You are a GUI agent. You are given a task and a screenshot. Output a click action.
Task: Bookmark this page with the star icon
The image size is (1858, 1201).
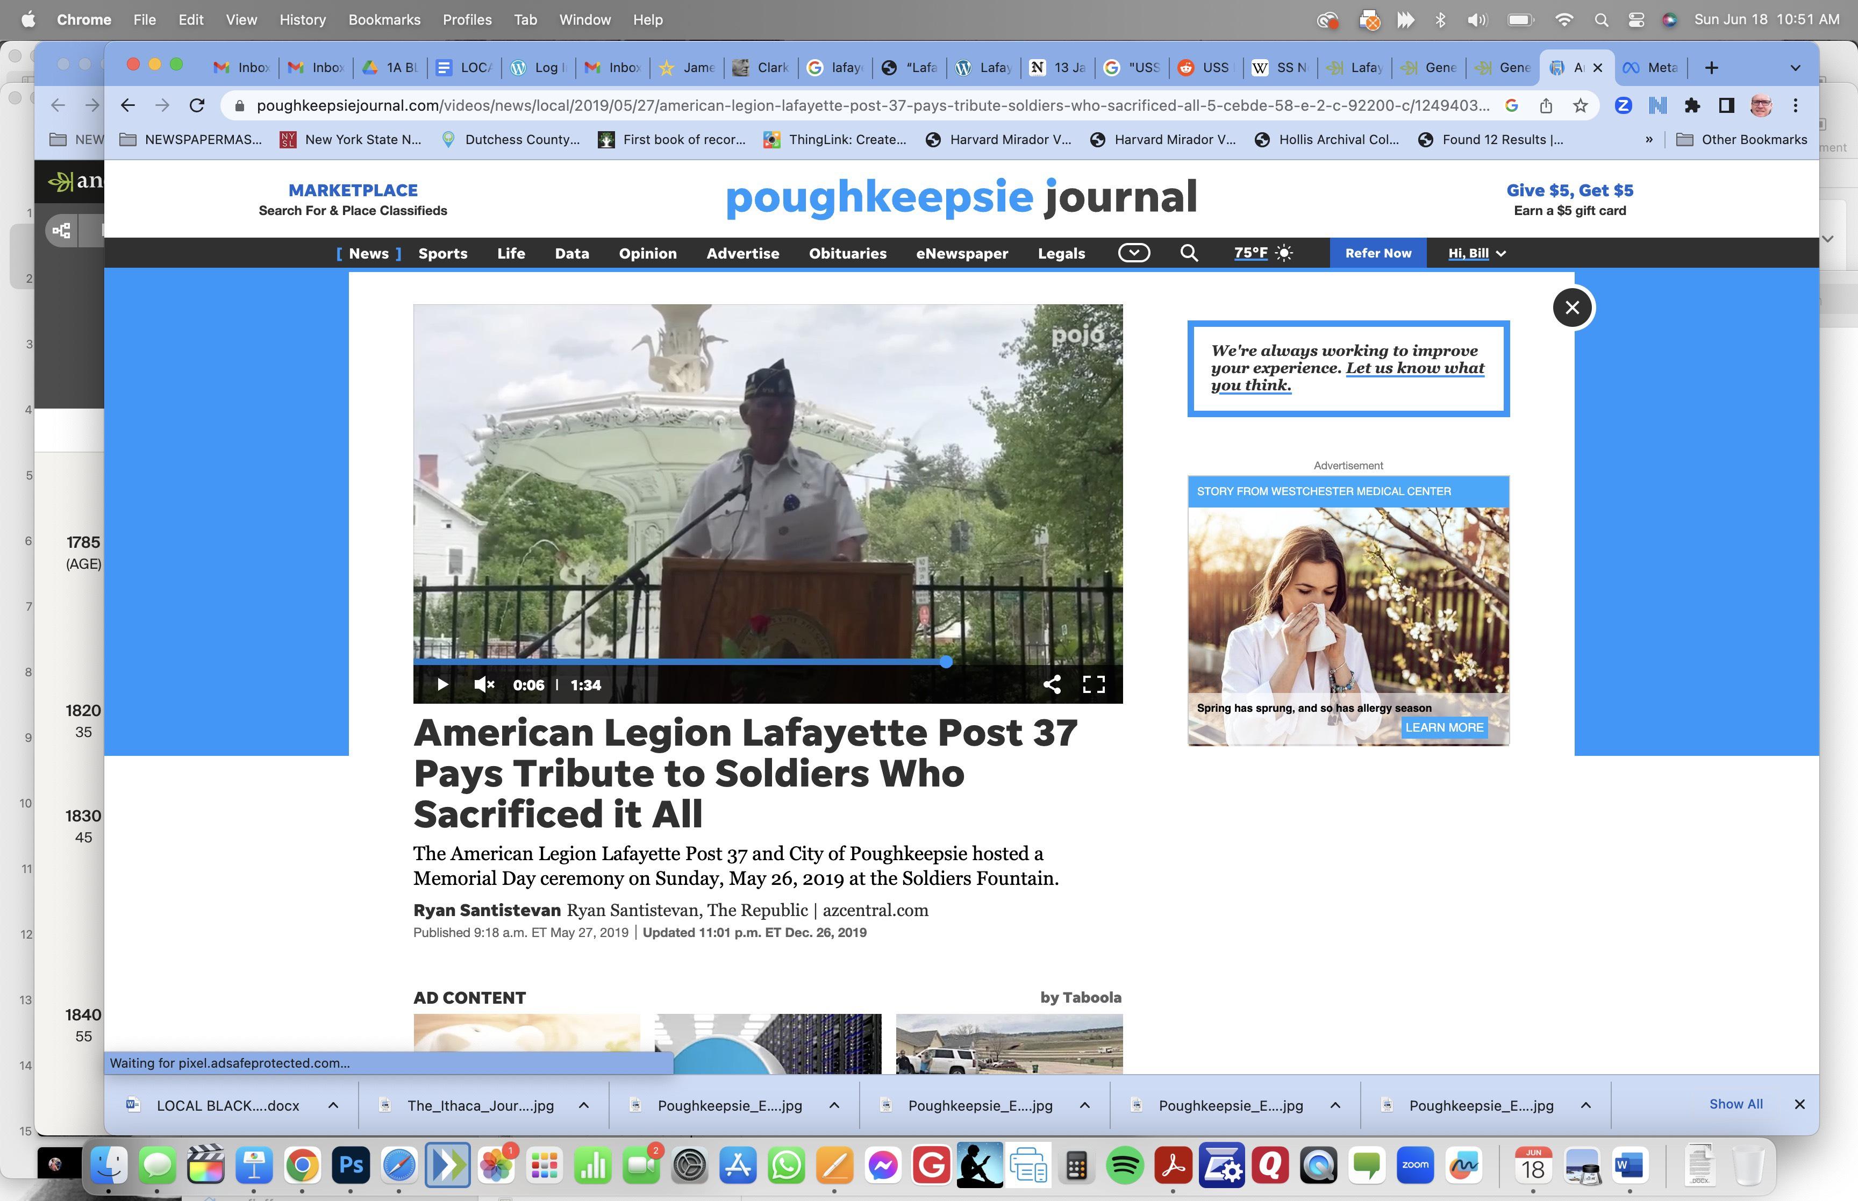tap(1581, 105)
